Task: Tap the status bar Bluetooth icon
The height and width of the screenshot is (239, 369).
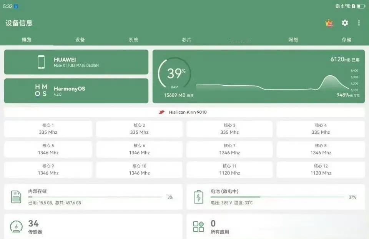Action: pyautogui.click(x=342, y=6)
